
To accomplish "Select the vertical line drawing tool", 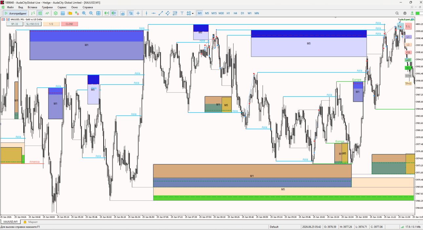I will click(x=146, y=13).
